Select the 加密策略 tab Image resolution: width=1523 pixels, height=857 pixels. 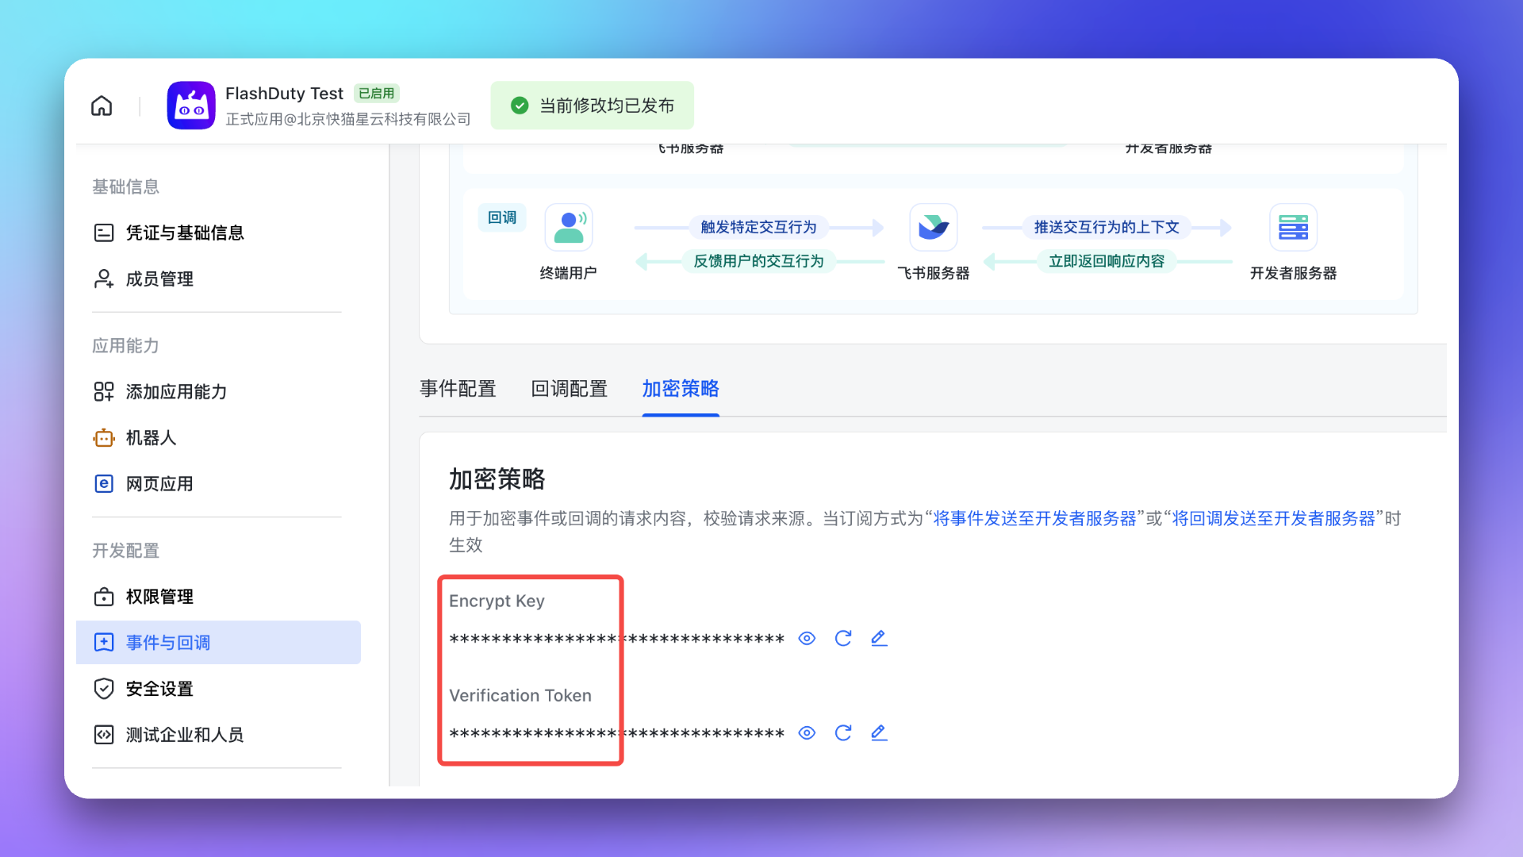pos(681,389)
